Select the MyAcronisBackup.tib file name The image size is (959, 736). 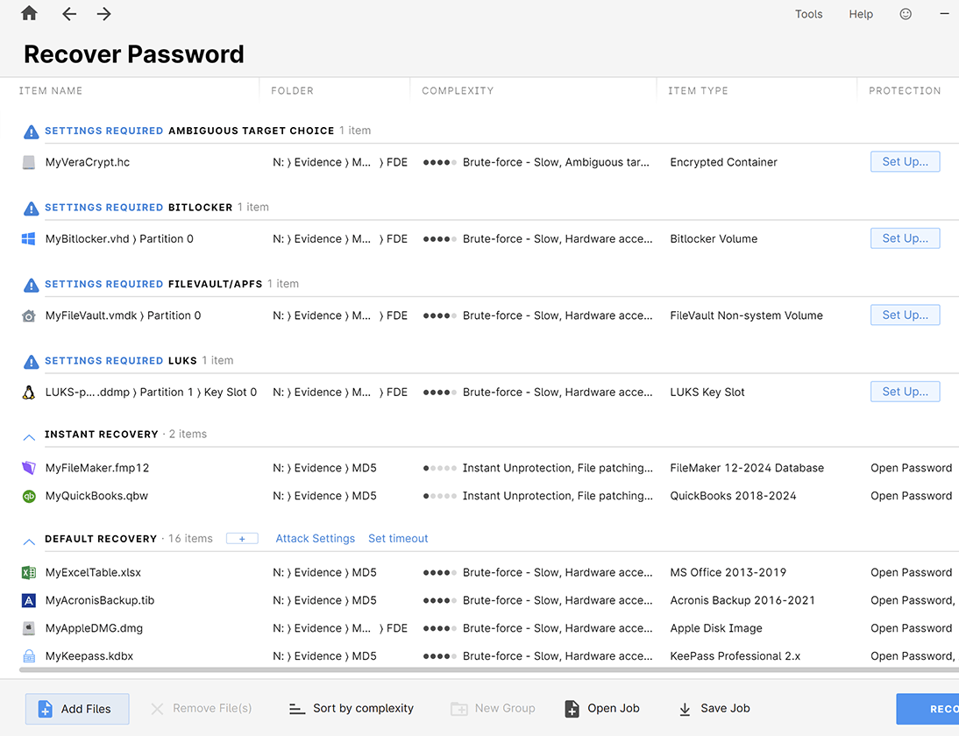tap(100, 601)
